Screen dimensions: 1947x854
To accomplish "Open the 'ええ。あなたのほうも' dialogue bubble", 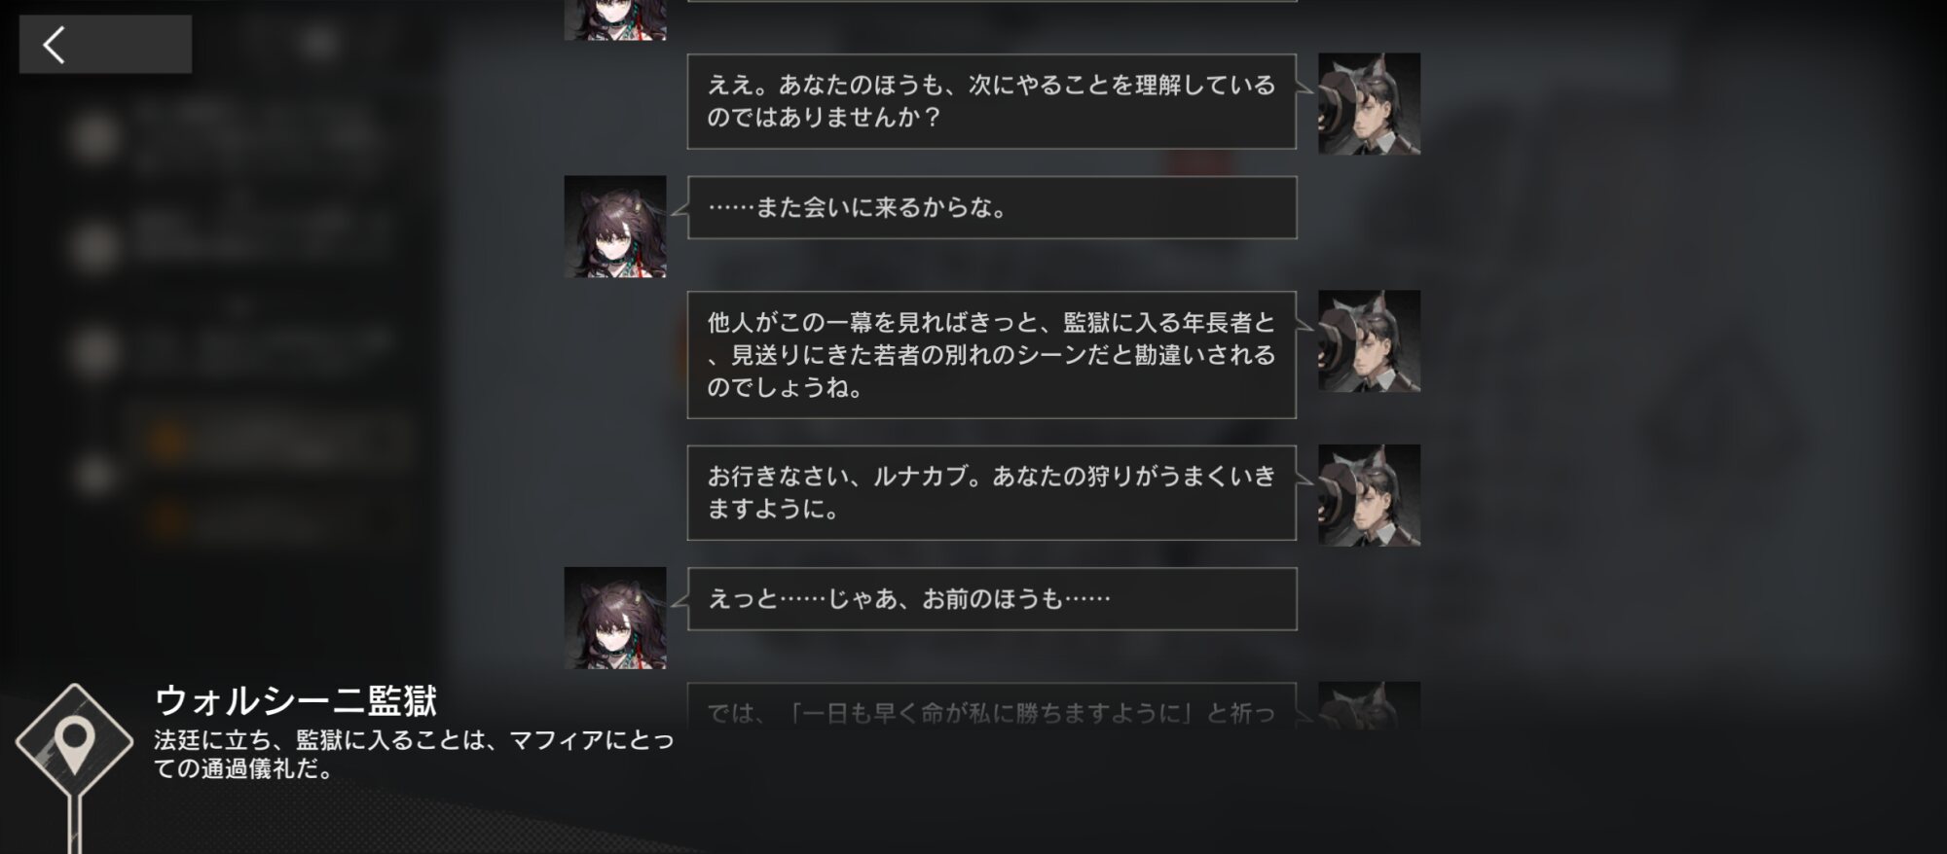I will [x=991, y=101].
